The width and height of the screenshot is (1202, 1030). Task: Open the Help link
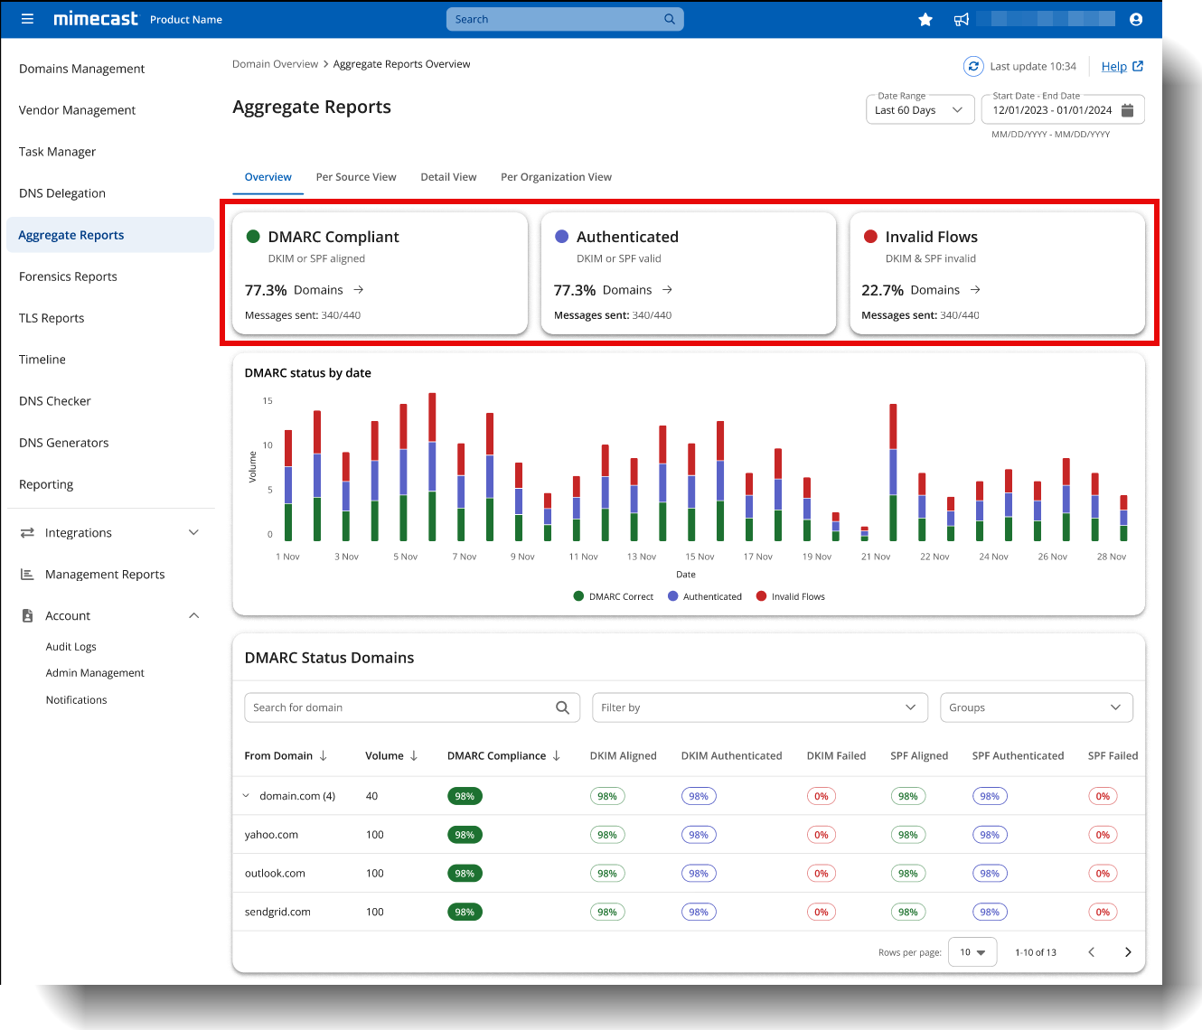coord(1115,65)
